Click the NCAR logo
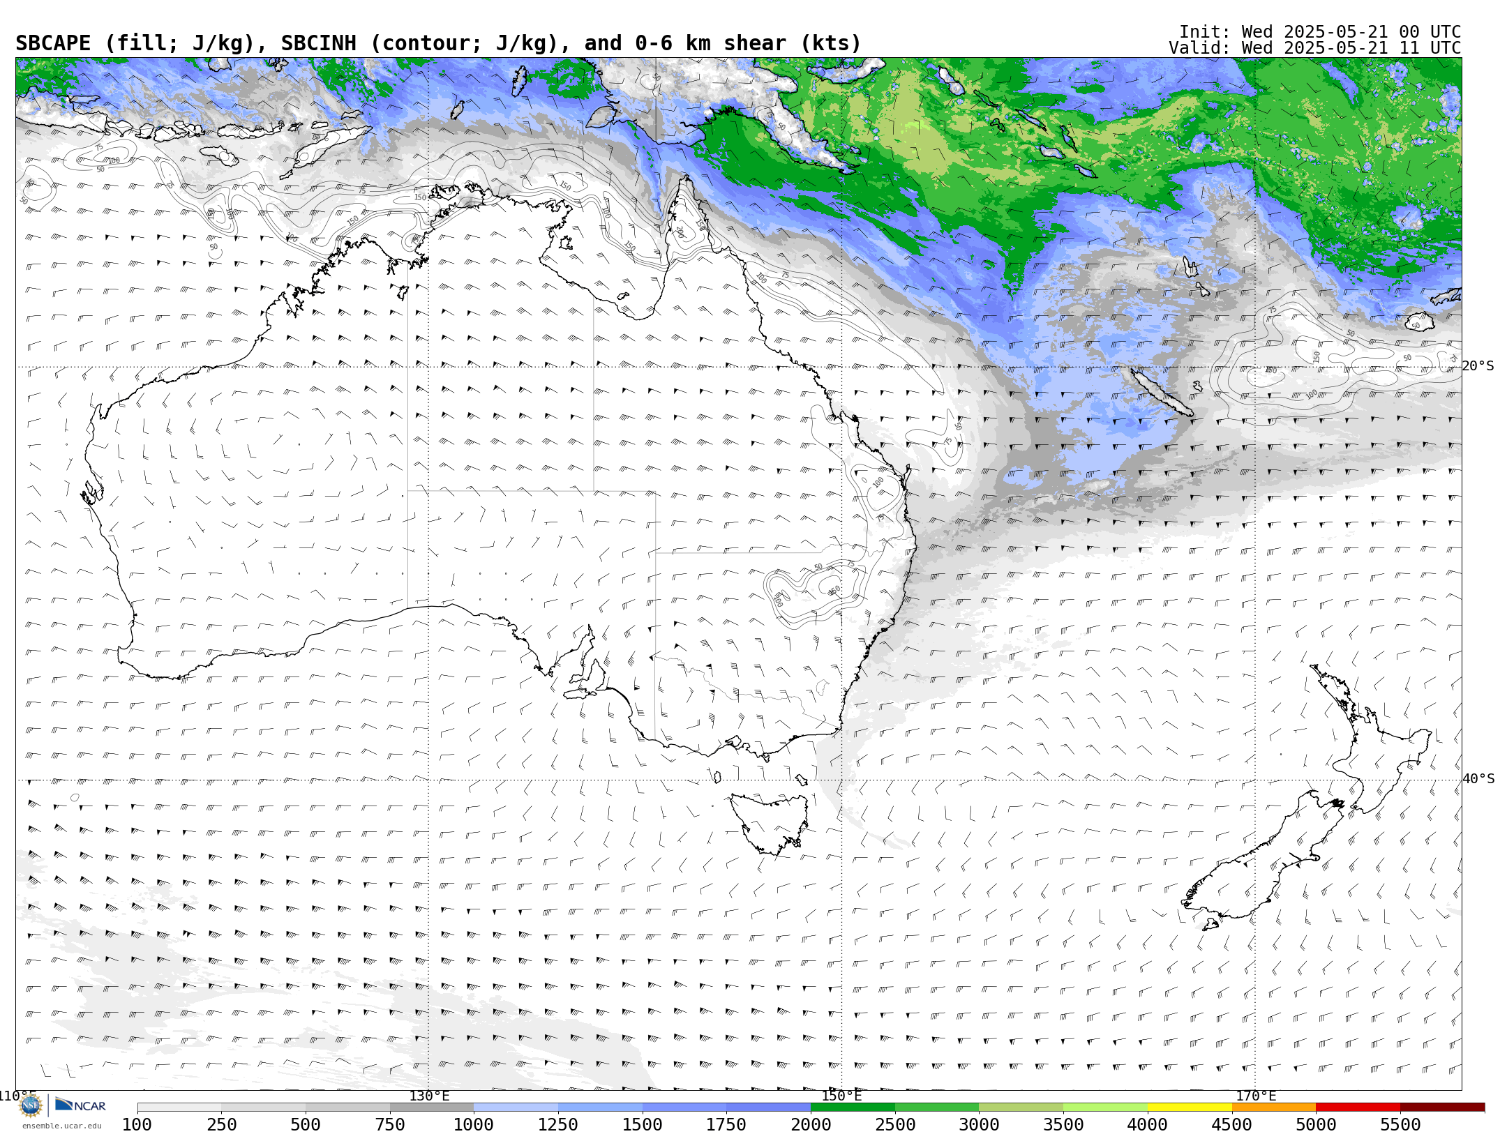The image size is (1507, 1134). pyautogui.click(x=80, y=1105)
